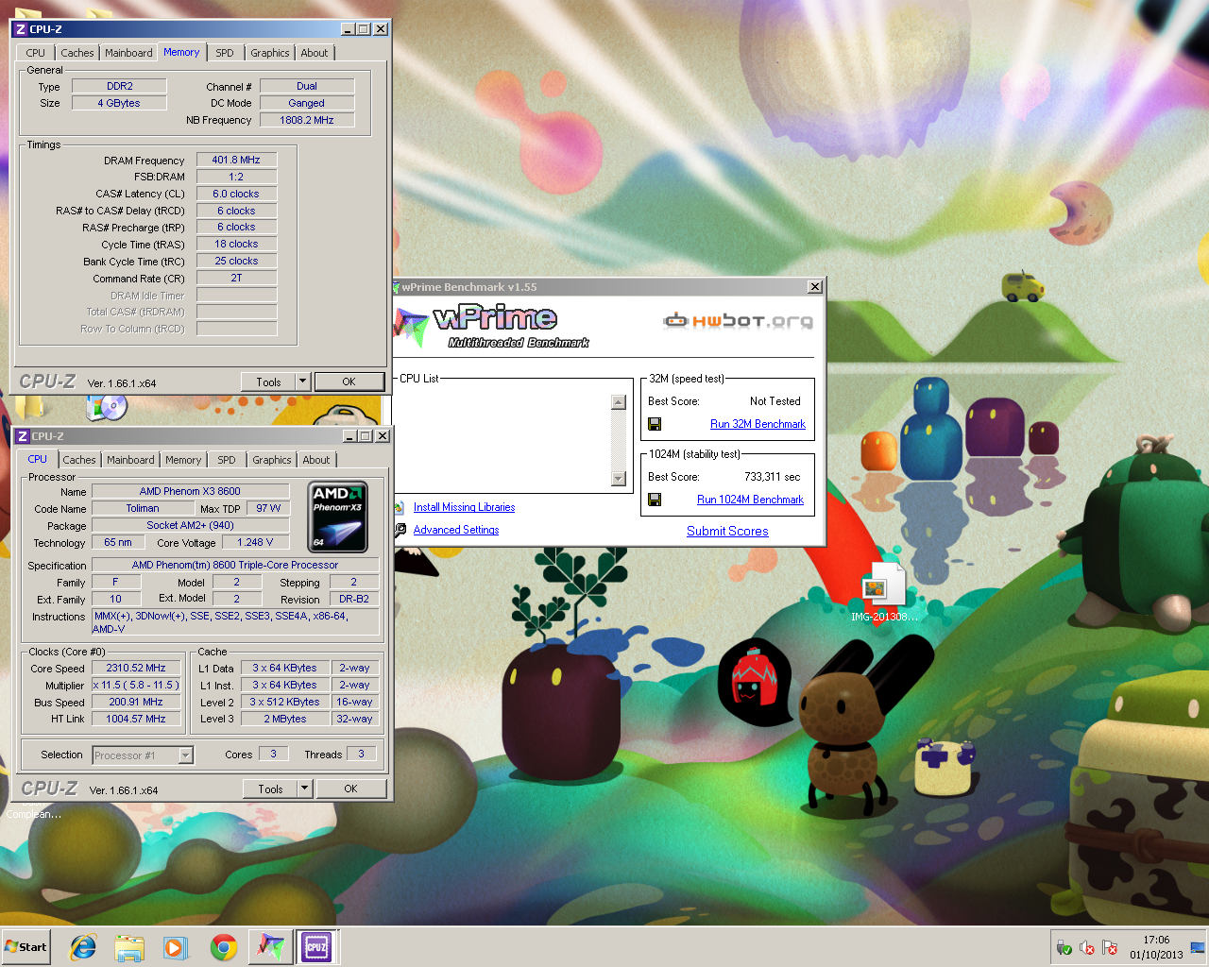
Task: Click the Start button
Action: click(26, 947)
